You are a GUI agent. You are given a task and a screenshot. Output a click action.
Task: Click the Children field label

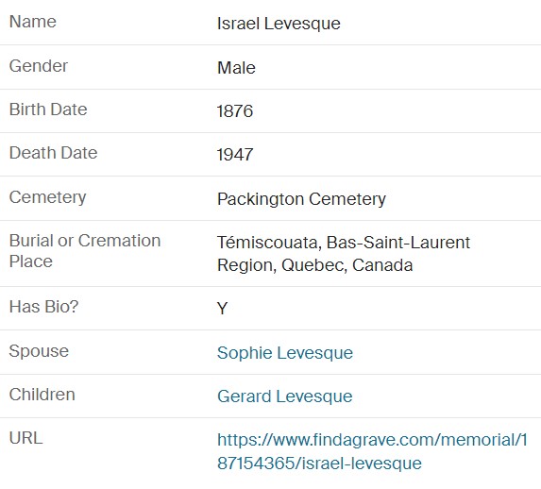[x=42, y=395]
